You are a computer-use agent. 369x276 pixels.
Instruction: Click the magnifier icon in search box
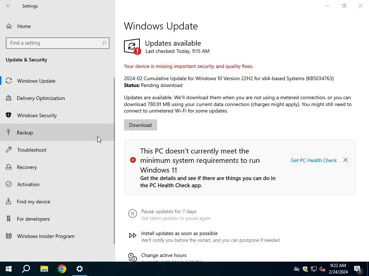coord(104,43)
